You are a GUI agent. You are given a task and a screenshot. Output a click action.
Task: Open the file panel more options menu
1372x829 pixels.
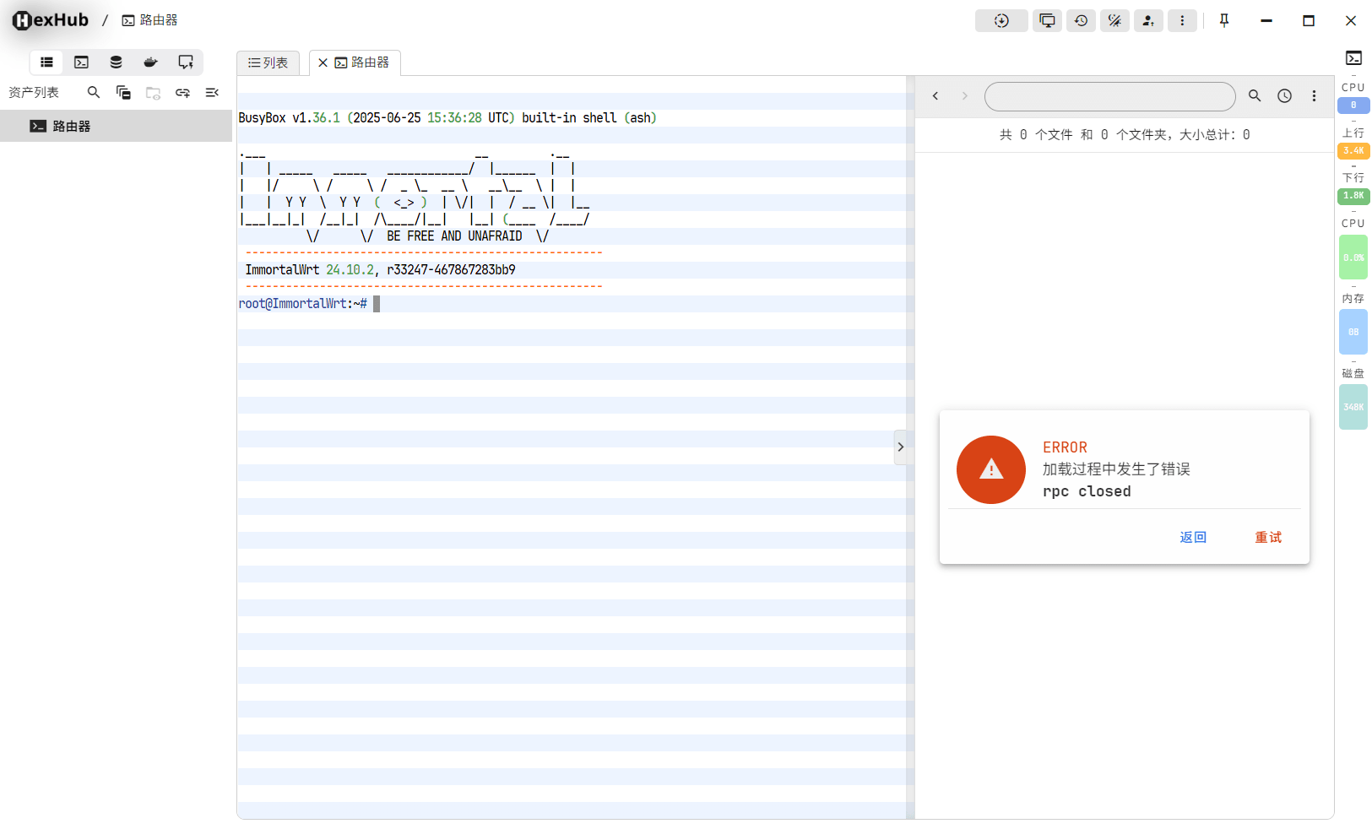1314,96
